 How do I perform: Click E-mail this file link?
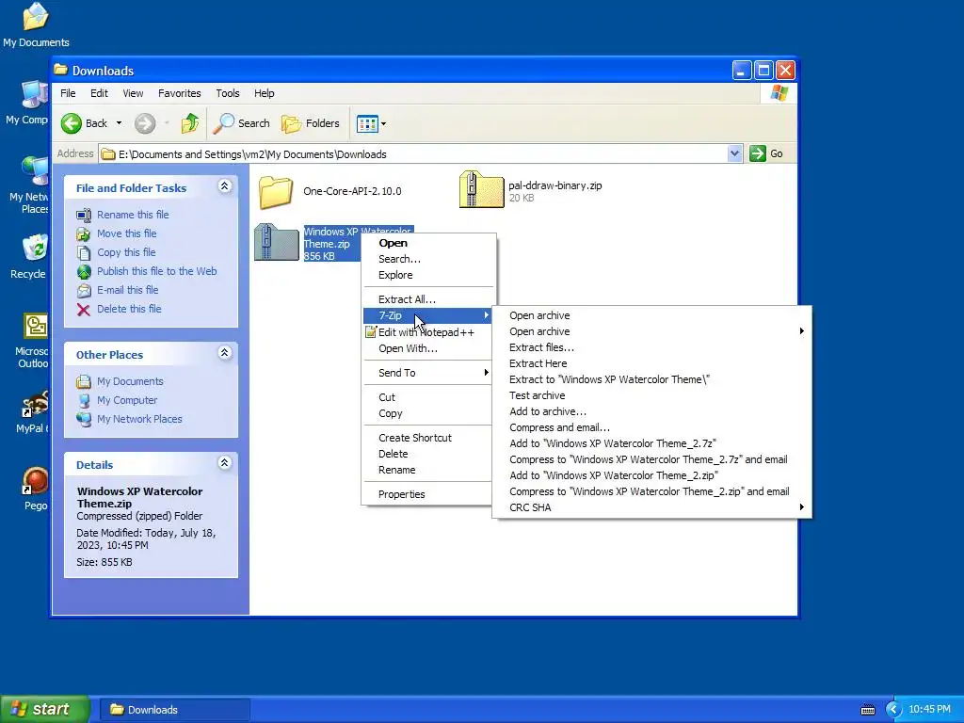tap(128, 290)
